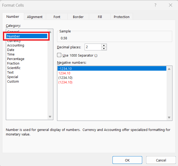Viewport: 178px width, 166px height.
Task: Choose the Custom category
Action: [27, 82]
